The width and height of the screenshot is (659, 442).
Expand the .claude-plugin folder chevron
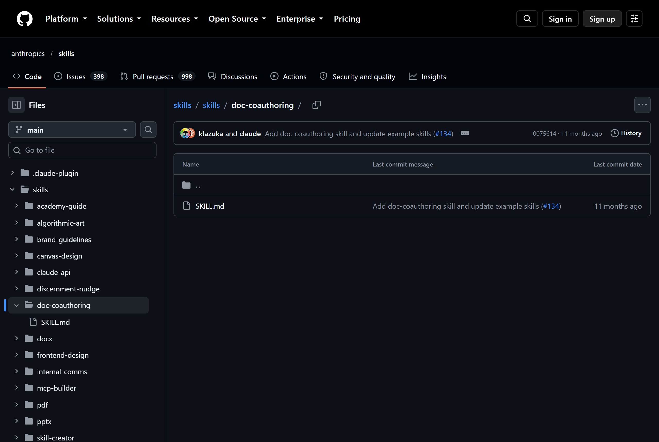[12, 173]
